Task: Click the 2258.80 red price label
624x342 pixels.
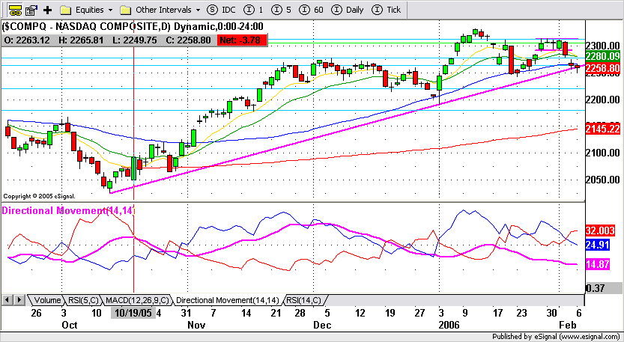Action: [x=602, y=68]
